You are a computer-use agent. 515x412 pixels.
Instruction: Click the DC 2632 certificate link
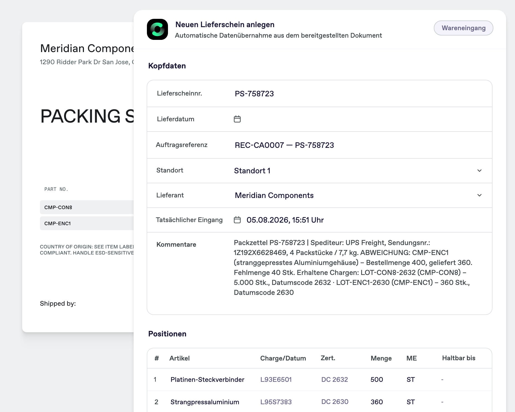pyautogui.click(x=335, y=380)
